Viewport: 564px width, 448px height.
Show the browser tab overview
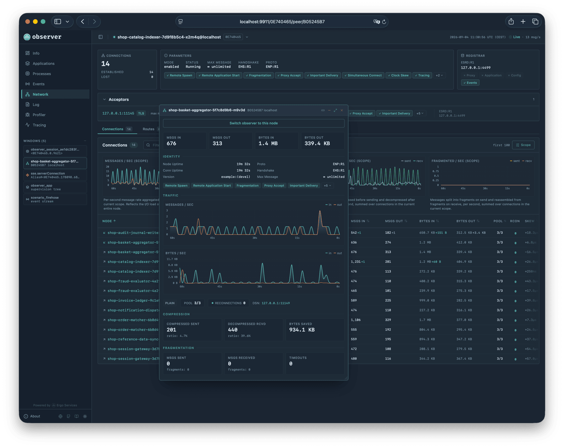click(x=535, y=21)
